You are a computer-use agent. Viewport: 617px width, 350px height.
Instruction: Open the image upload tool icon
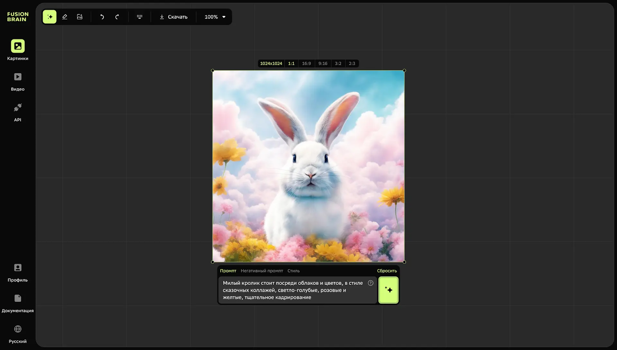point(80,17)
